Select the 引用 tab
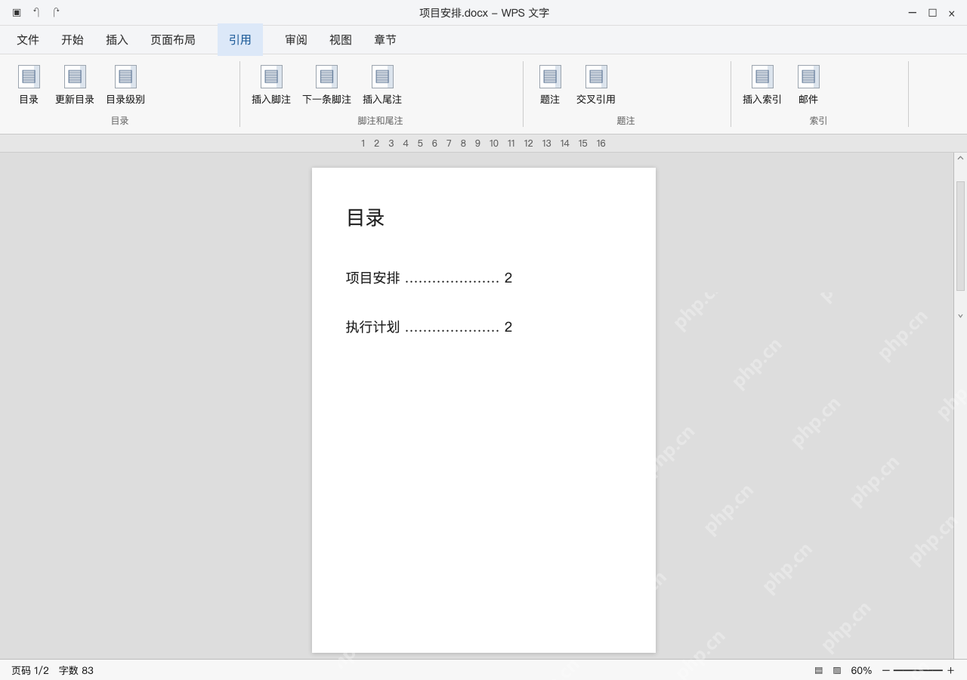This screenshot has width=967, height=680. [x=240, y=40]
